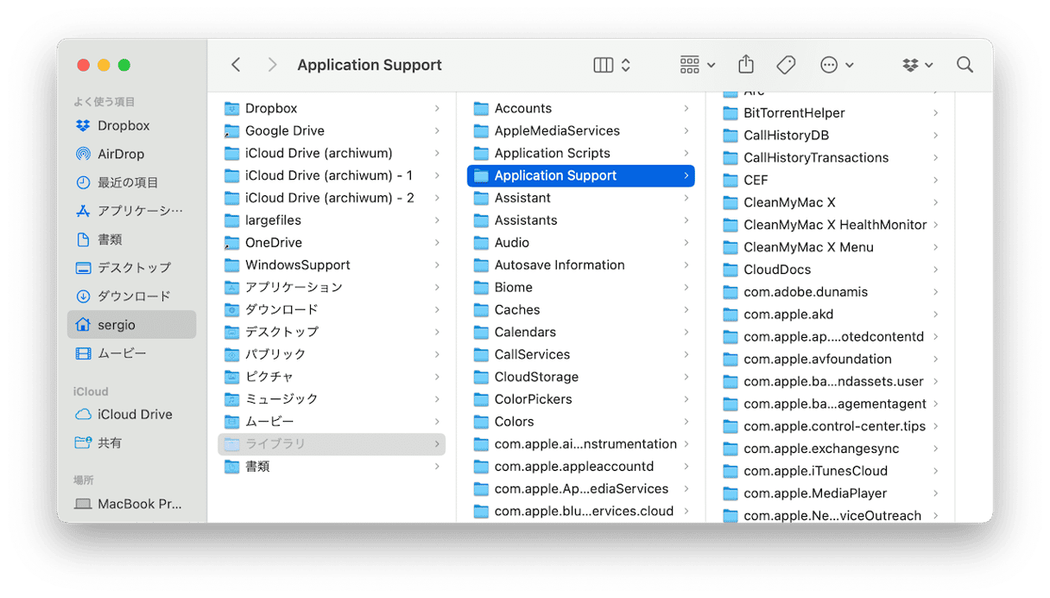Select the Google Drive folder
The width and height of the screenshot is (1050, 598).
pyautogui.click(x=332, y=130)
